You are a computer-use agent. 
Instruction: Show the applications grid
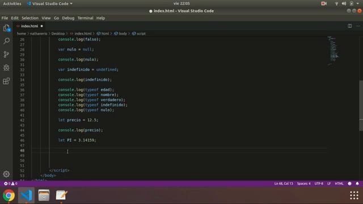pos(354,195)
